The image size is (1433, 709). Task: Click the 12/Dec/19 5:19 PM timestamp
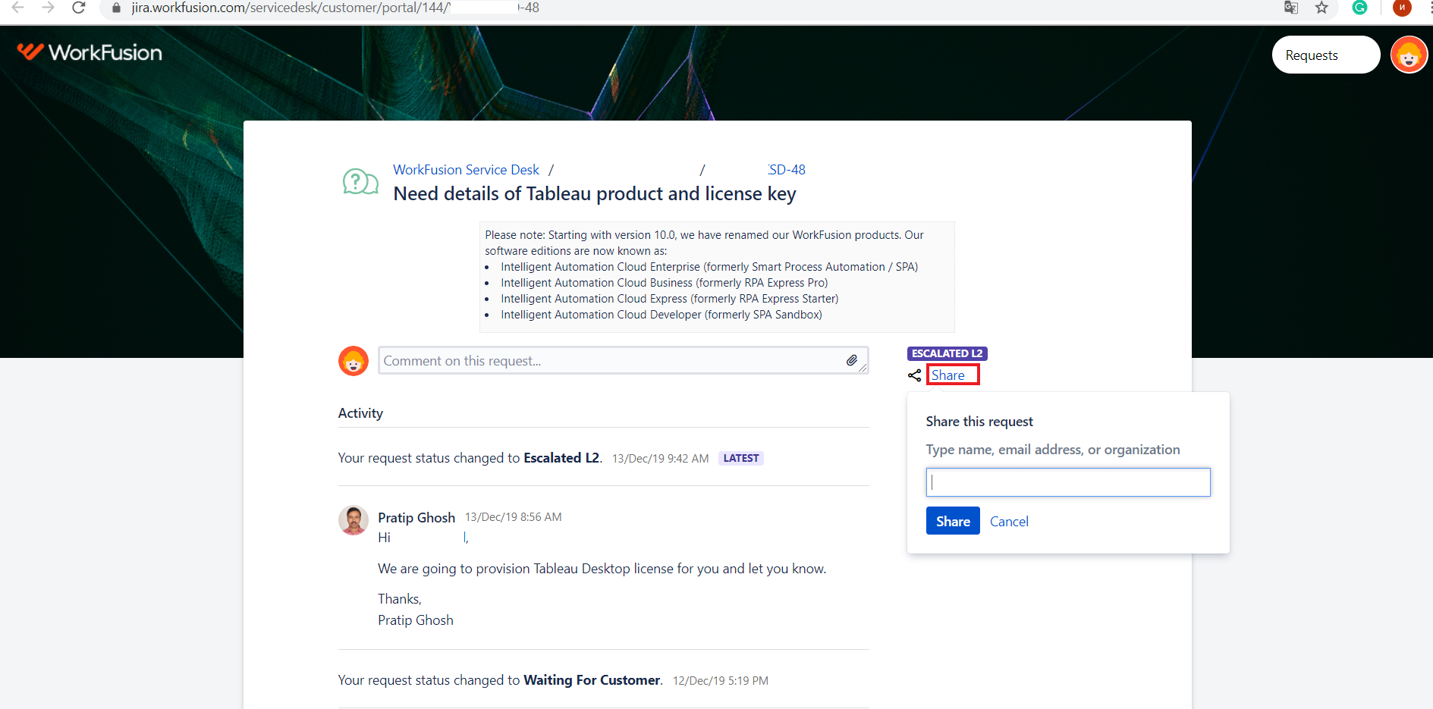tap(721, 681)
